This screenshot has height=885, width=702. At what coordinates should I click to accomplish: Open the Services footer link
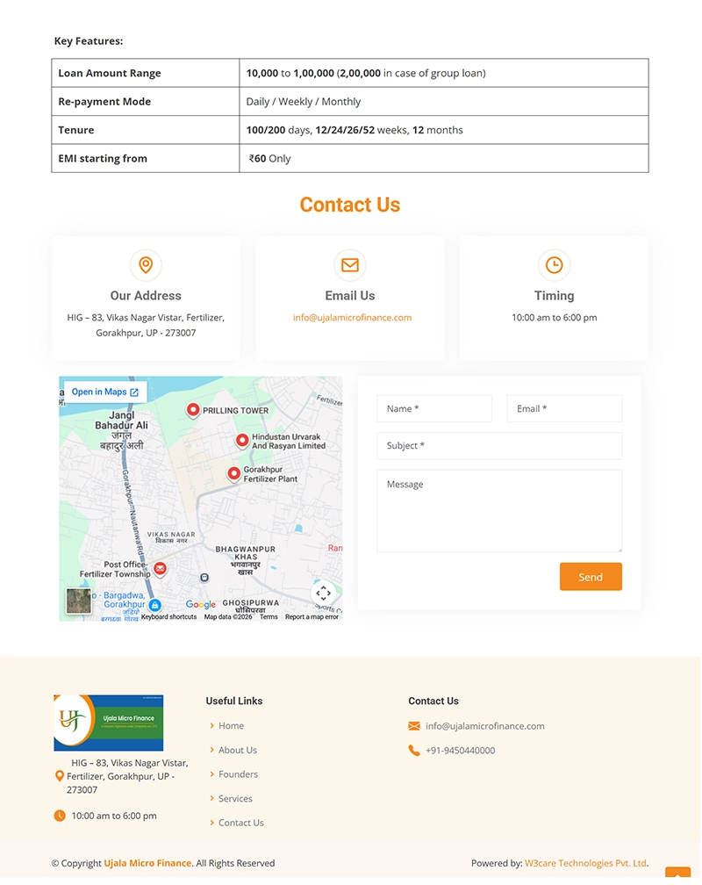(235, 799)
